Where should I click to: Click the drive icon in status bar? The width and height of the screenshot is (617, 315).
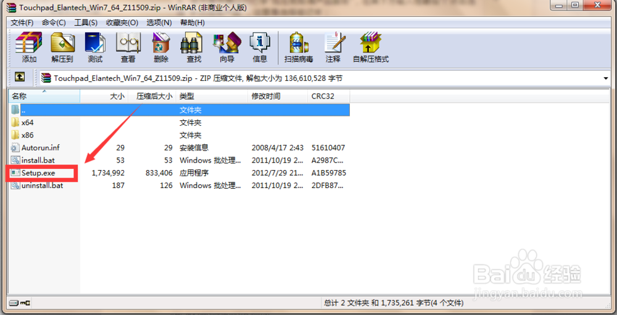[14, 303]
